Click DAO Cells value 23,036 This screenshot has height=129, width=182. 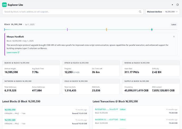pyautogui.click(x=96, y=91)
